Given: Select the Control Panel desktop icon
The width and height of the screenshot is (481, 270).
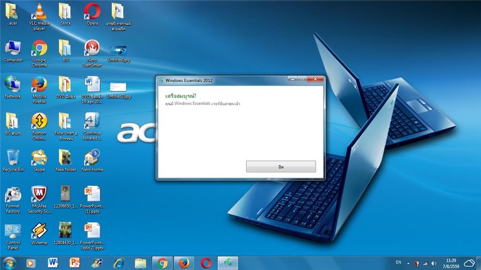Looking at the screenshot, I should tap(13, 236).
